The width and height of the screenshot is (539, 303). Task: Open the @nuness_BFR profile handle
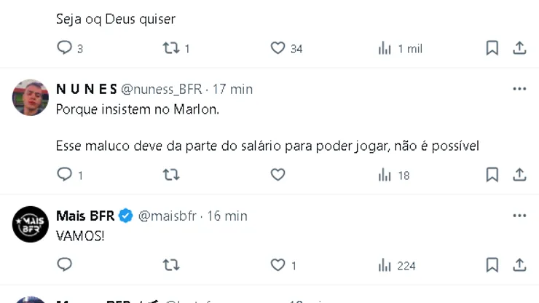point(161,89)
